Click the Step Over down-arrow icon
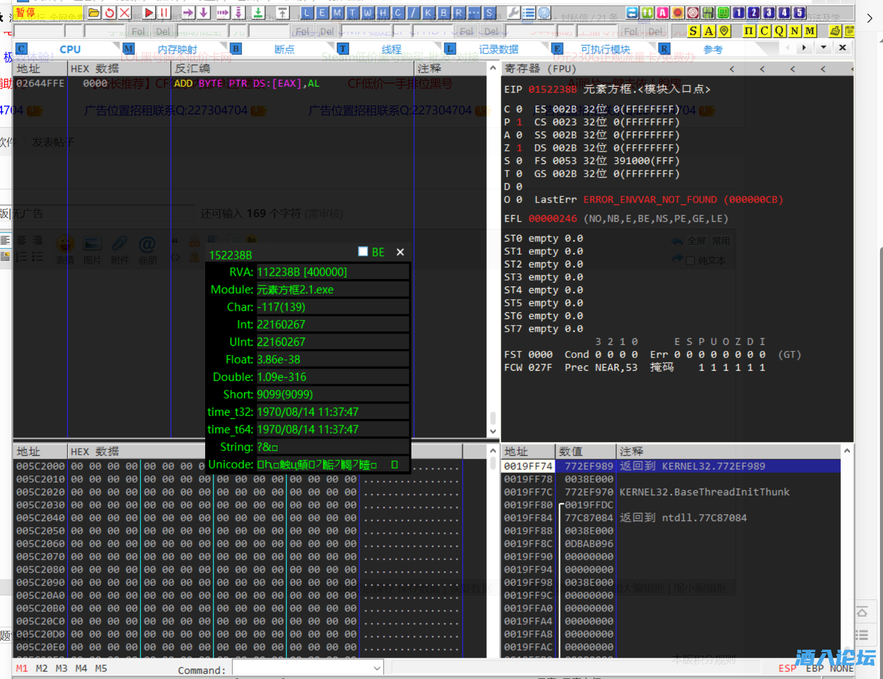 204,13
